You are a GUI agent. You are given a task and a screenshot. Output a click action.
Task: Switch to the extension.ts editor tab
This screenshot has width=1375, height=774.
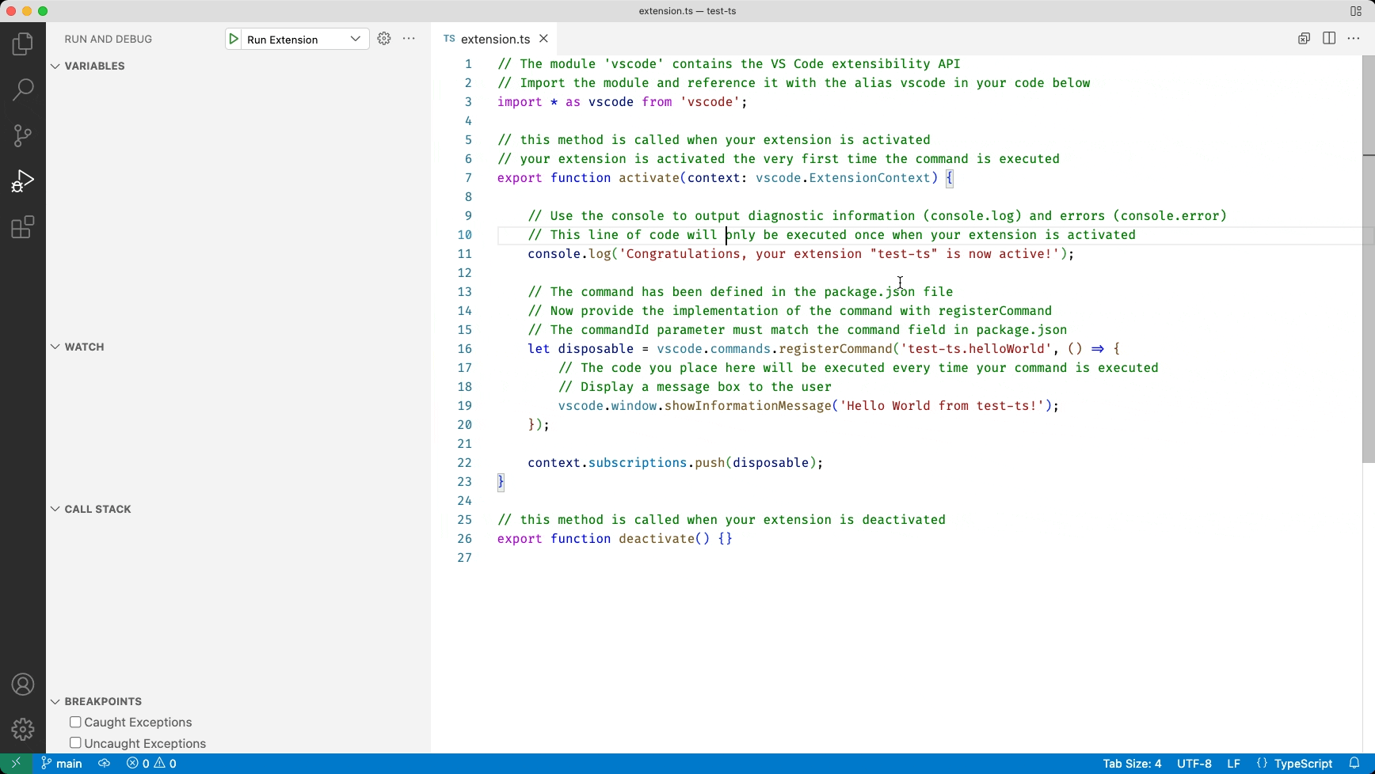pos(493,39)
